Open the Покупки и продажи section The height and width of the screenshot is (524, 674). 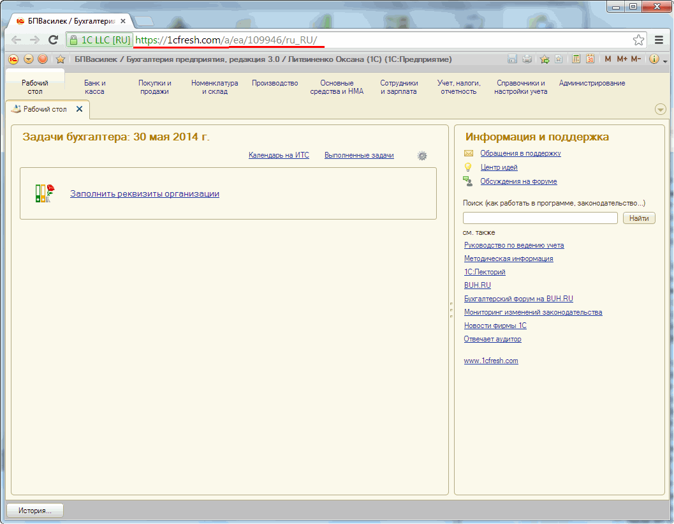(x=155, y=87)
